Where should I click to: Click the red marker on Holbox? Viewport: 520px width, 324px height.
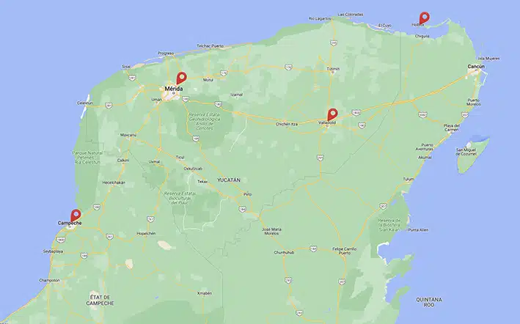point(424,18)
